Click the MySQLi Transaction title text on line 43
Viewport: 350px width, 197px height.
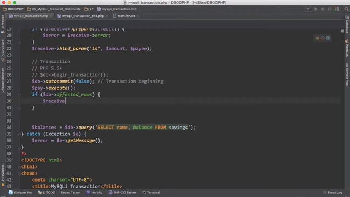tap(75, 186)
